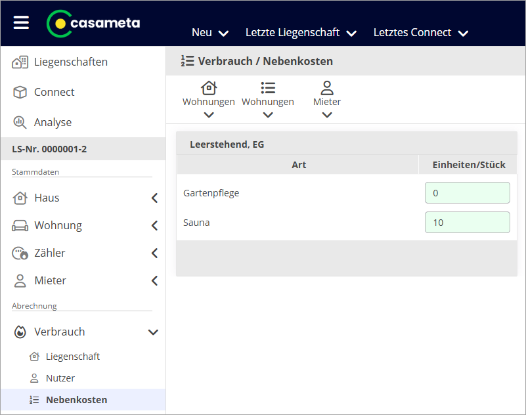Open the Nutzer submenu entry

point(60,378)
